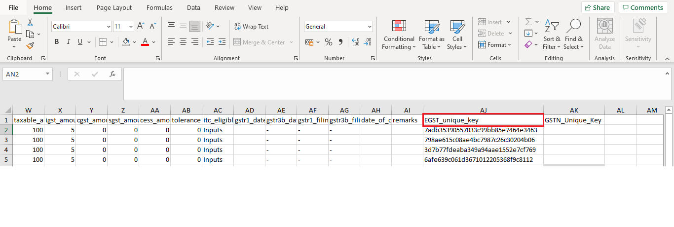Expand the General number format dropdown
Image resolution: width=674 pixels, height=227 pixels.
(370, 27)
